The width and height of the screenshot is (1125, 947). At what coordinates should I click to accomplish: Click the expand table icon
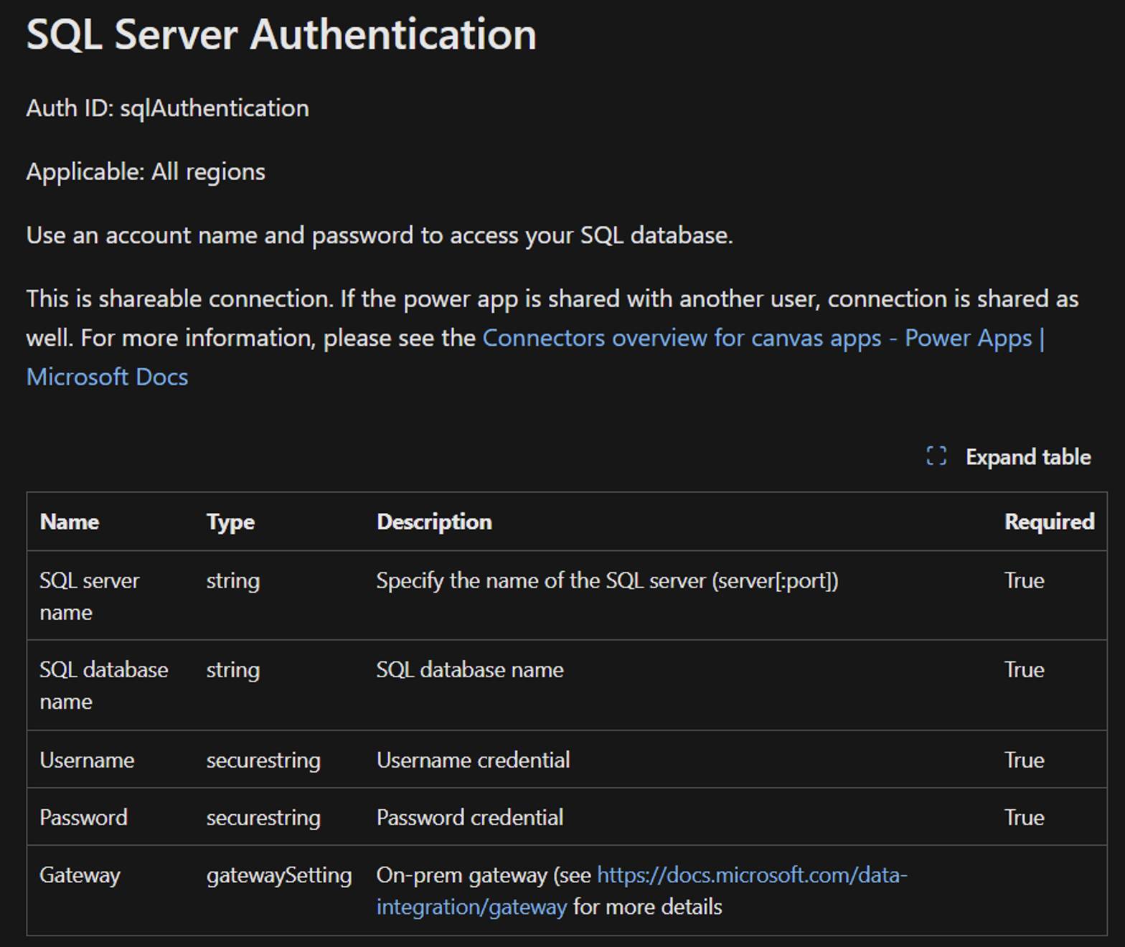pos(936,456)
